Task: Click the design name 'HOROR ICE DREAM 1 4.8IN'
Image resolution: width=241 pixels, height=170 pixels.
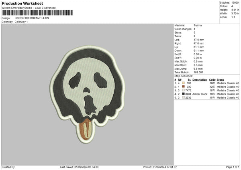Action: [x=32, y=18]
